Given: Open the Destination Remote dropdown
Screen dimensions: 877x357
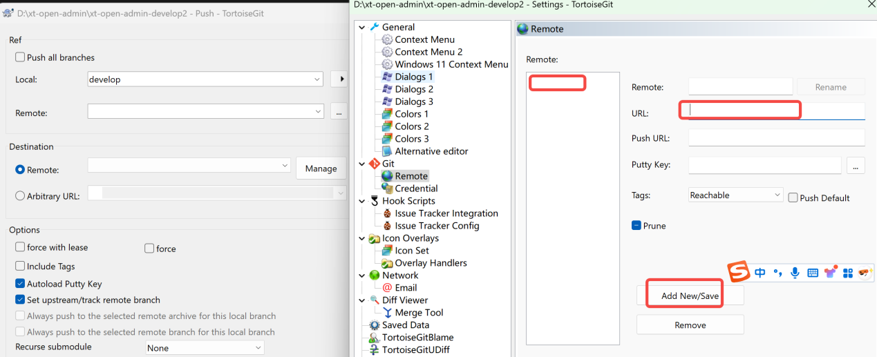Looking at the screenshot, I should point(189,166).
